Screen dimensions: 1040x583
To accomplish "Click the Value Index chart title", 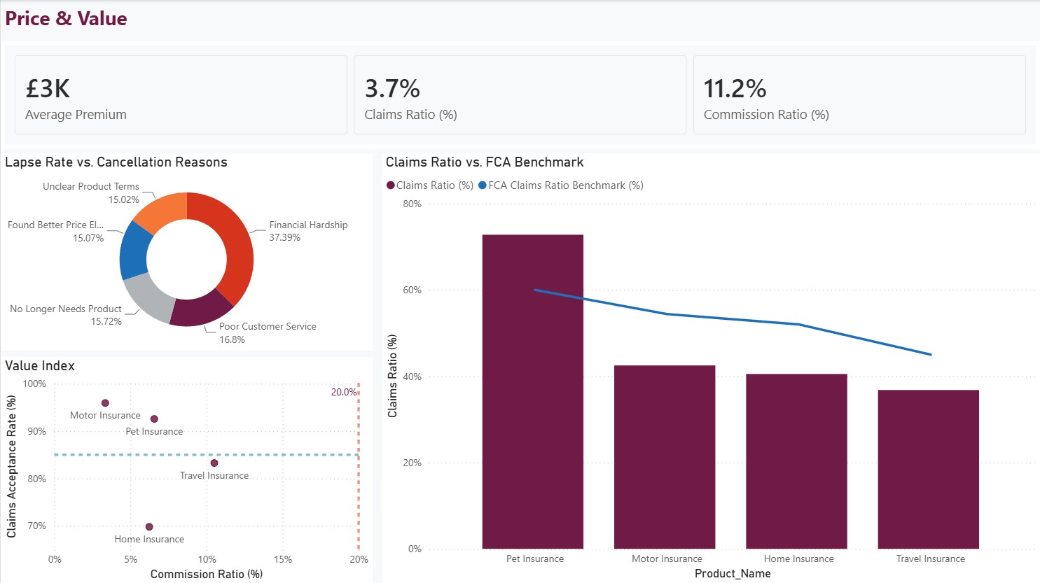I will pyautogui.click(x=40, y=366).
